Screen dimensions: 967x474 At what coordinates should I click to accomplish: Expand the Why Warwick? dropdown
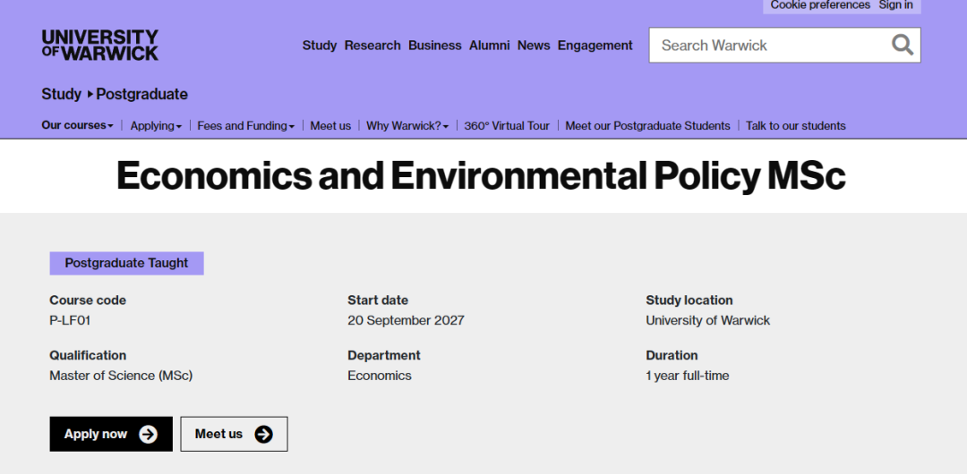pos(407,126)
